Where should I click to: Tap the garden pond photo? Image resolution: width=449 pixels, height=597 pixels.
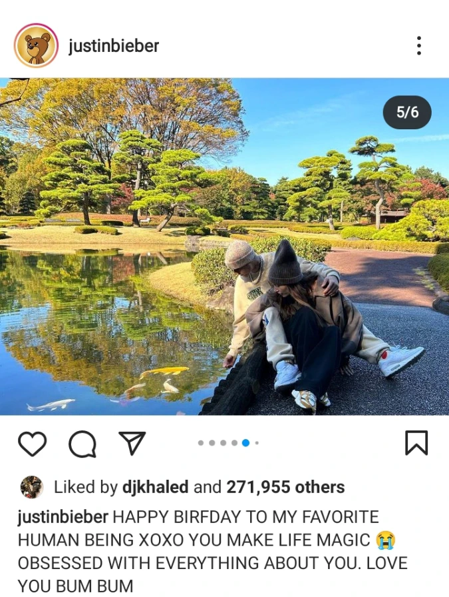pos(224,247)
